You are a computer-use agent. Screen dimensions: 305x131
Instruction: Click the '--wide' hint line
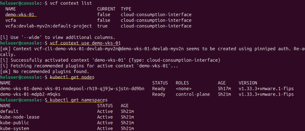(57, 37)
